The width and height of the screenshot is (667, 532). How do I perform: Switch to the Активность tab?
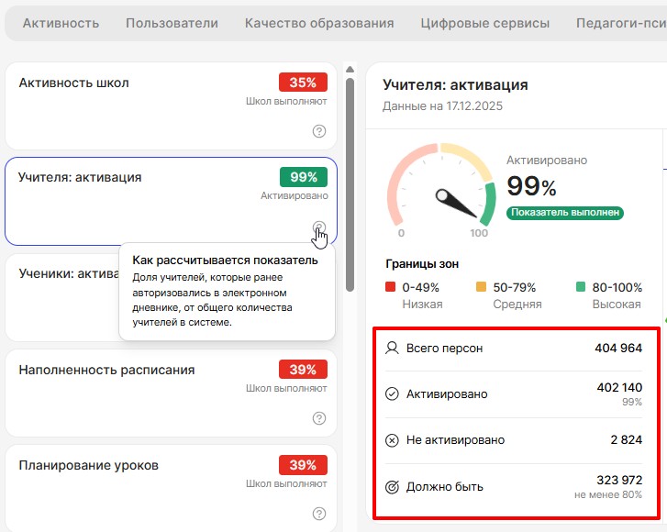pyautogui.click(x=61, y=23)
